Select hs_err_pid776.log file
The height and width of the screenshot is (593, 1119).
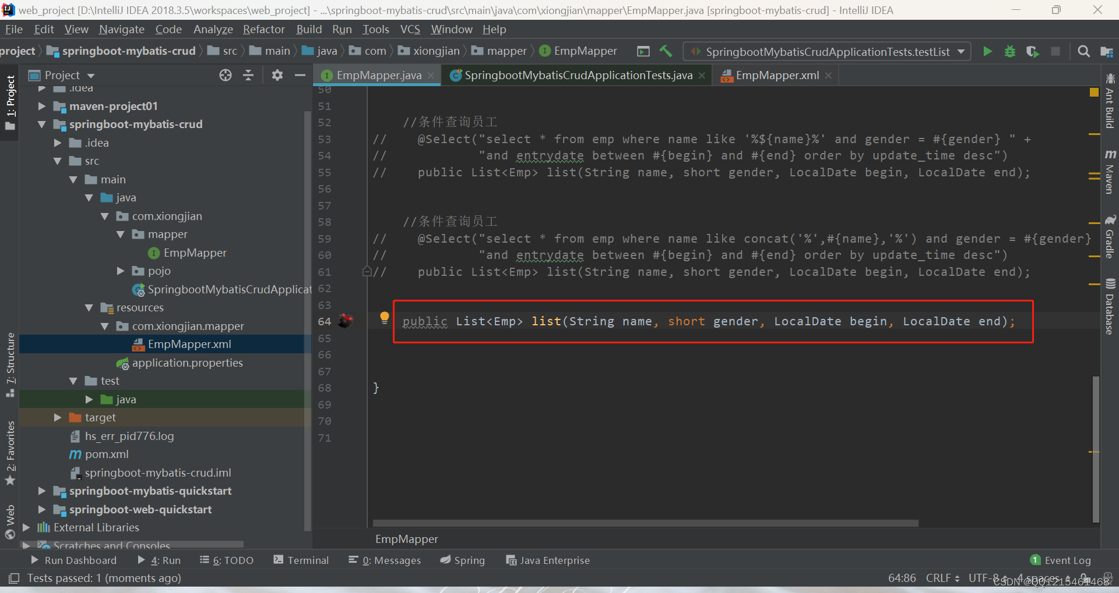122,436
